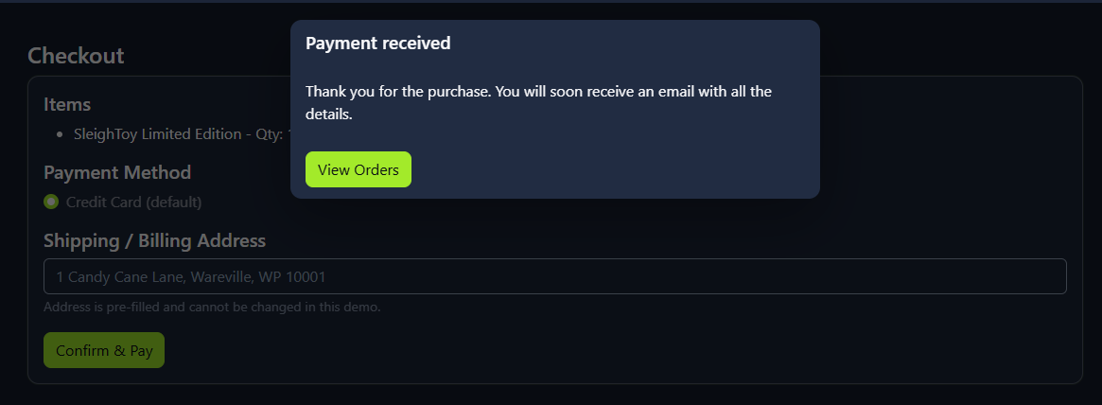Click the Checkout page heading
This screenshot has height=405, width=1102.
click(76, 56)
